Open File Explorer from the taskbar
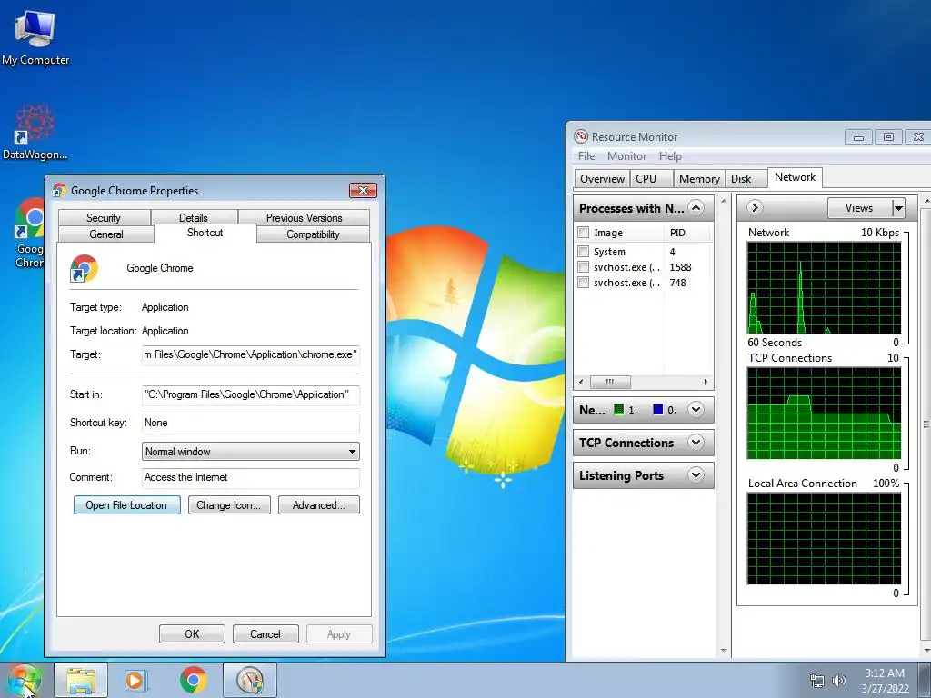The width and height of the screenshot is (931, 698). click(81, 680)
